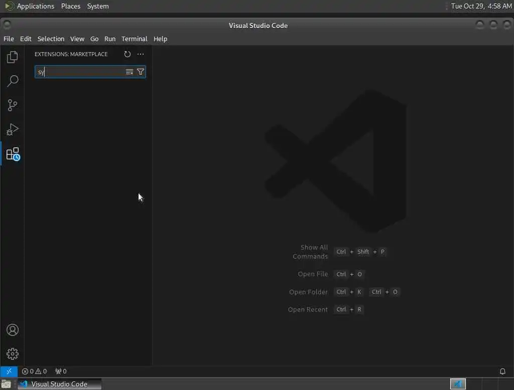Open the System menu in top panel
Viewport: 514px width, 390px height.
click(x=98, y=6)
